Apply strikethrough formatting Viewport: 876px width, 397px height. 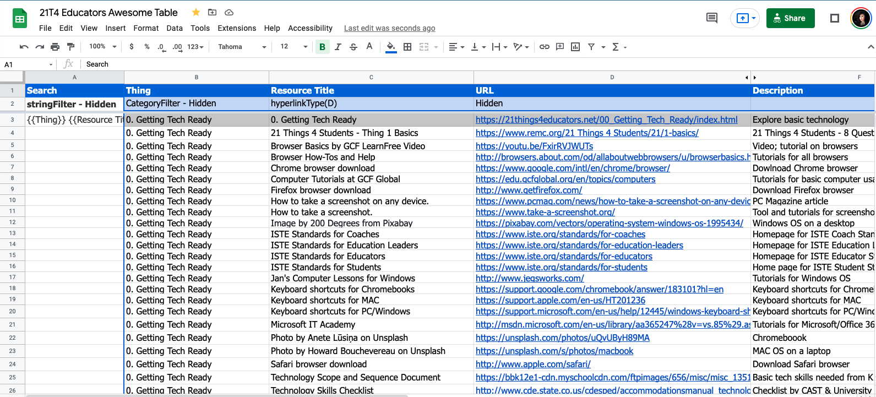tap(353, 47)
